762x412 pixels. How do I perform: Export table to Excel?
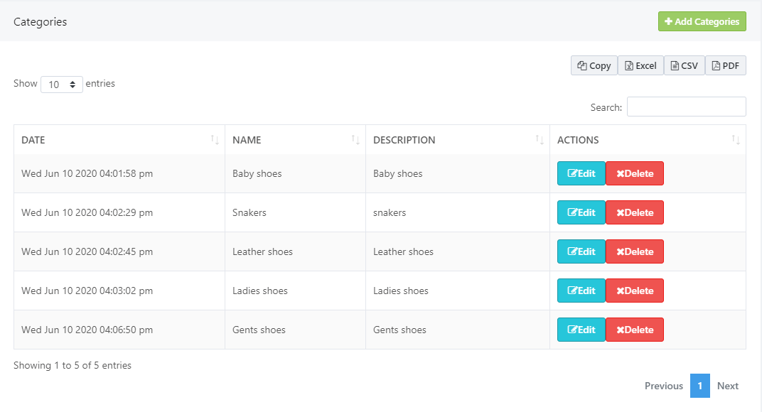coord(640,65)
